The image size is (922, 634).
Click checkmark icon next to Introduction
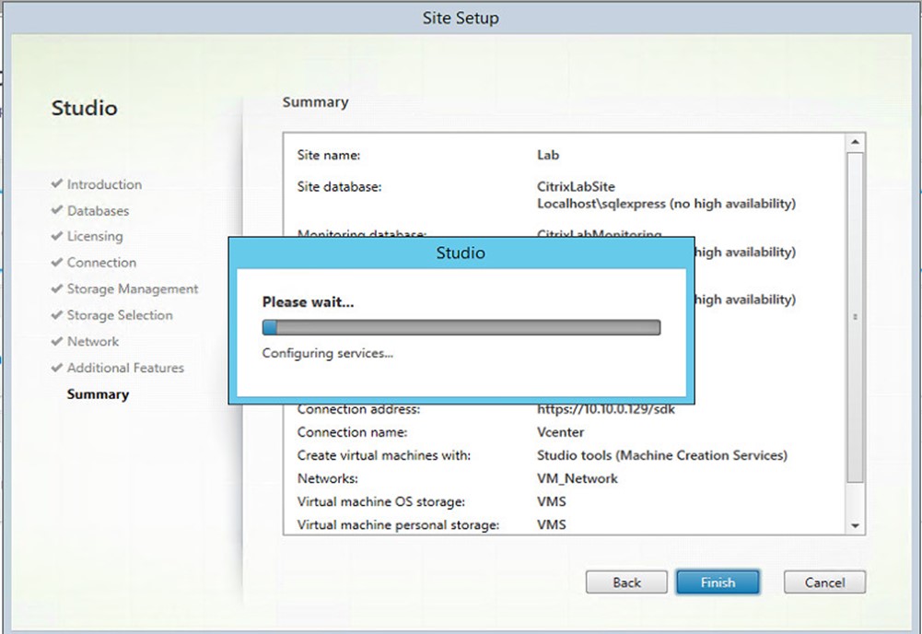(57, 183)
